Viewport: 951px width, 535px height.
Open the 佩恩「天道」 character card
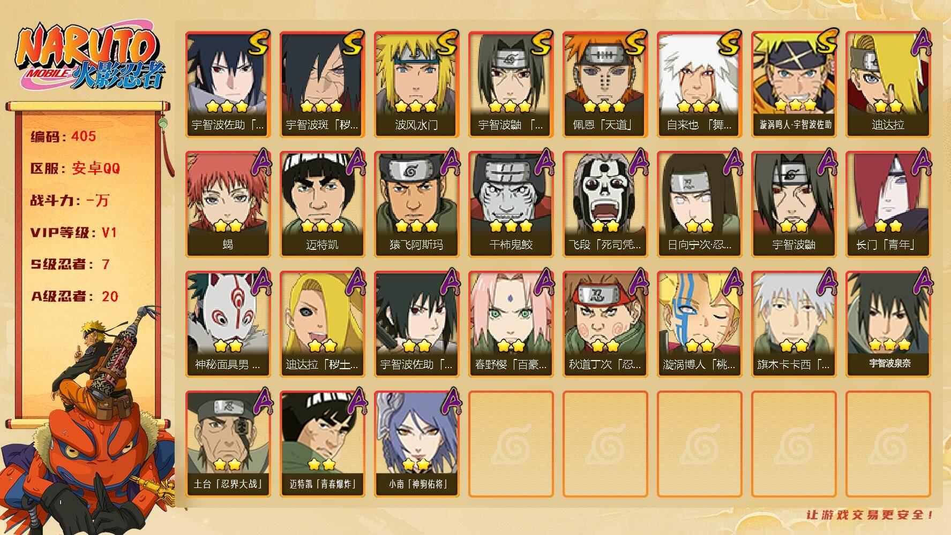[x=605, y=85]
